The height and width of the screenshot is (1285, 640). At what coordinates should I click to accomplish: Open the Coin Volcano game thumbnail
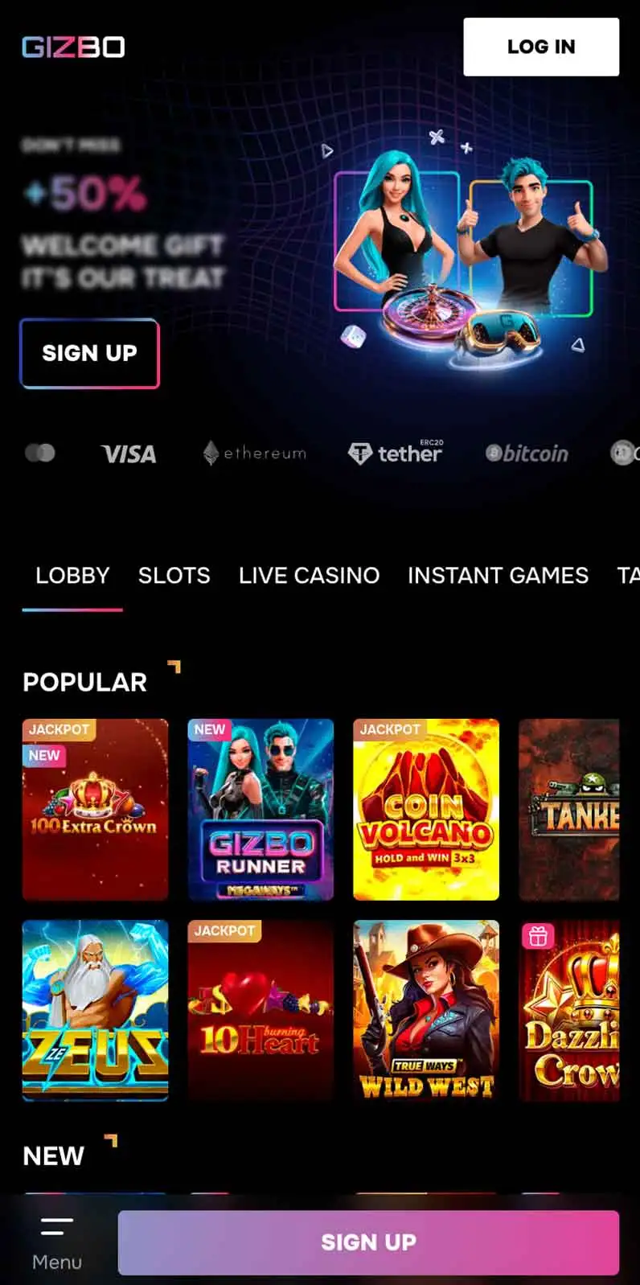[x=426, y=809]
